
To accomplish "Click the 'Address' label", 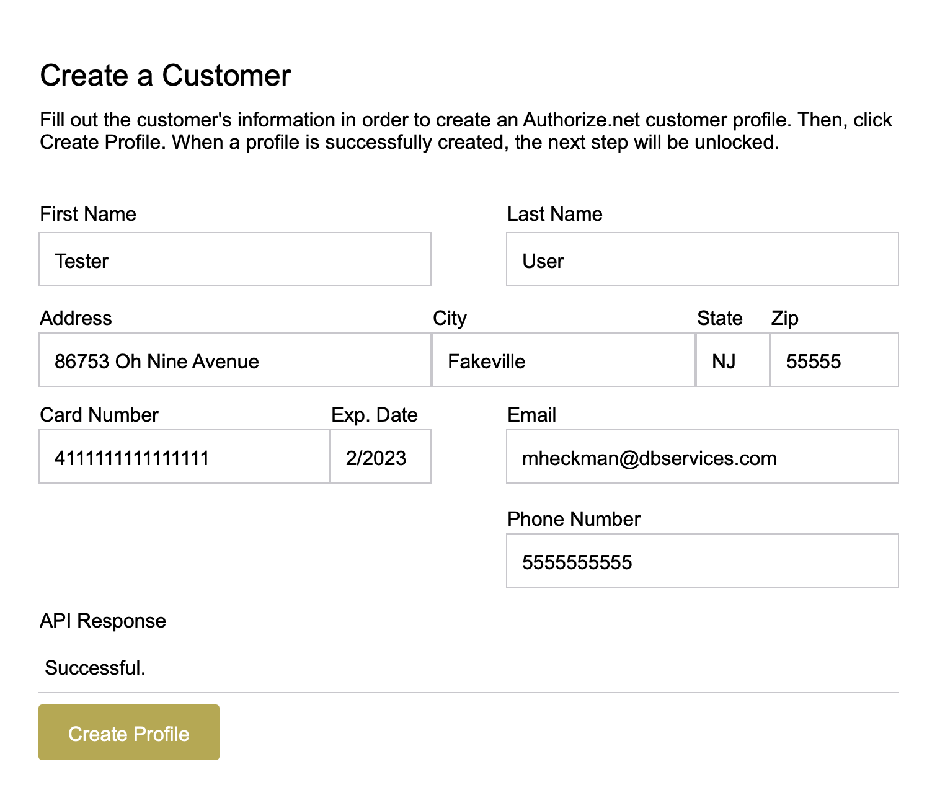I will click(76, 318).
